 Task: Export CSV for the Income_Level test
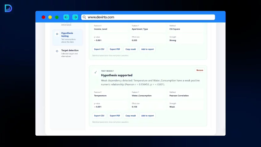(99, 49)
